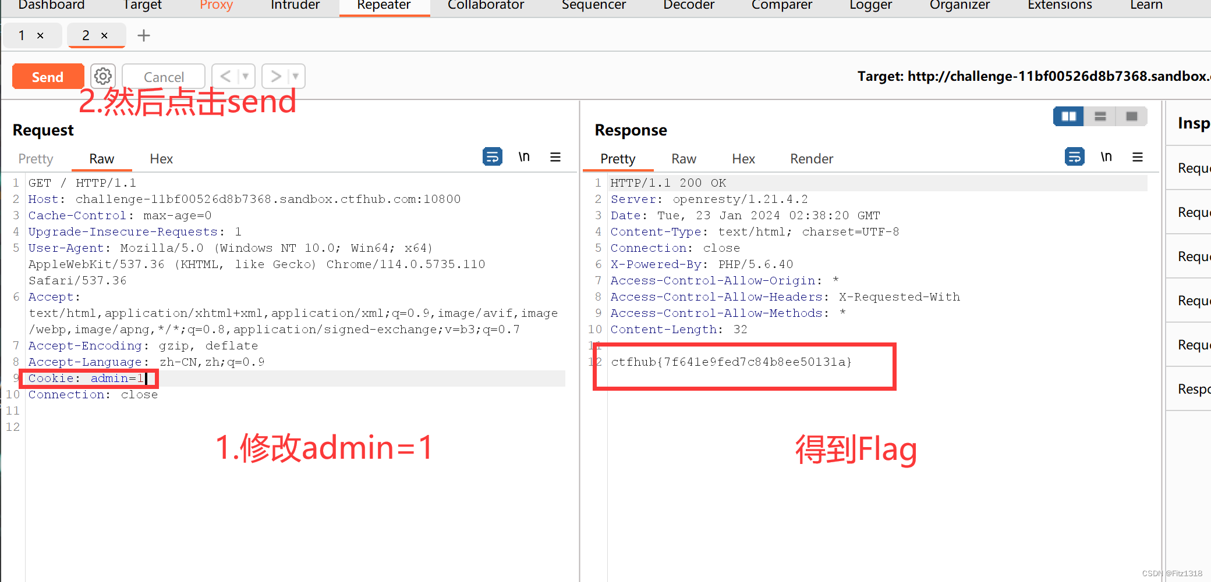Image resolution: width=1211 pixels, height=582 pixels.
Task: Select Repeater tab 2
Action: click(x=86, y=35)
